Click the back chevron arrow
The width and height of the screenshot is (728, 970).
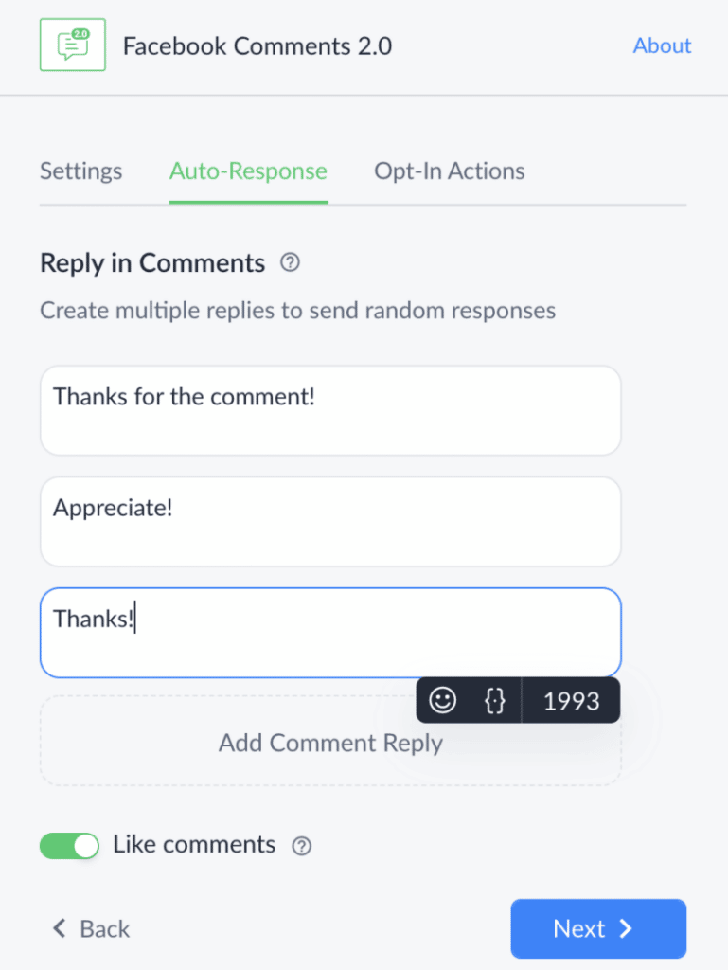(x=58, y=929)
